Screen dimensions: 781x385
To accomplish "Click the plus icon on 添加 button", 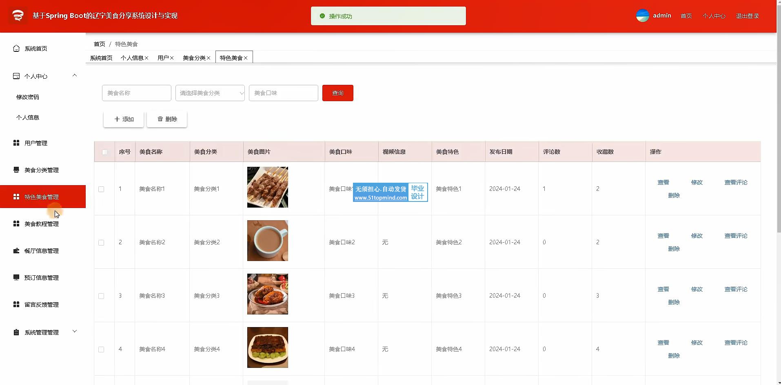I will pyautogui.click(x=117, y=119).
